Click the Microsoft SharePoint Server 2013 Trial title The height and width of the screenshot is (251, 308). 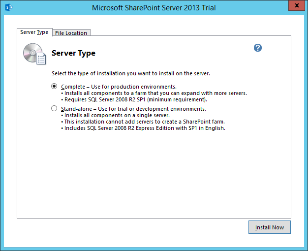click(x=154, y=7)
